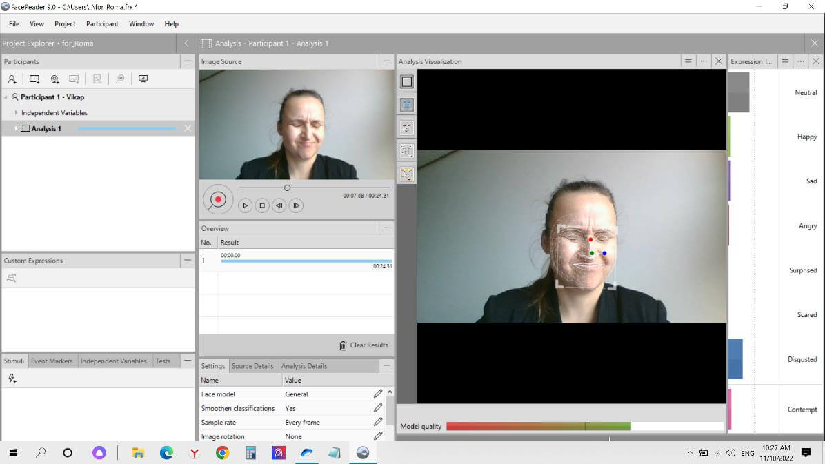Toggle the bottom action unit overlay button
The height and width of the screenshot is (464, 825).
click(407, 174)
